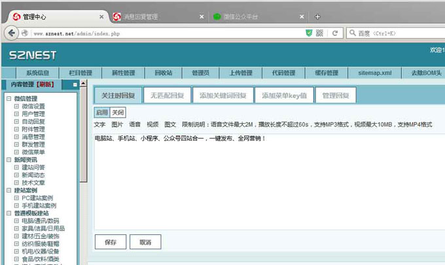Open the QR code icon in address bar
The height and width of the screenshot is (265, 445).
click(x=319, y=33)
